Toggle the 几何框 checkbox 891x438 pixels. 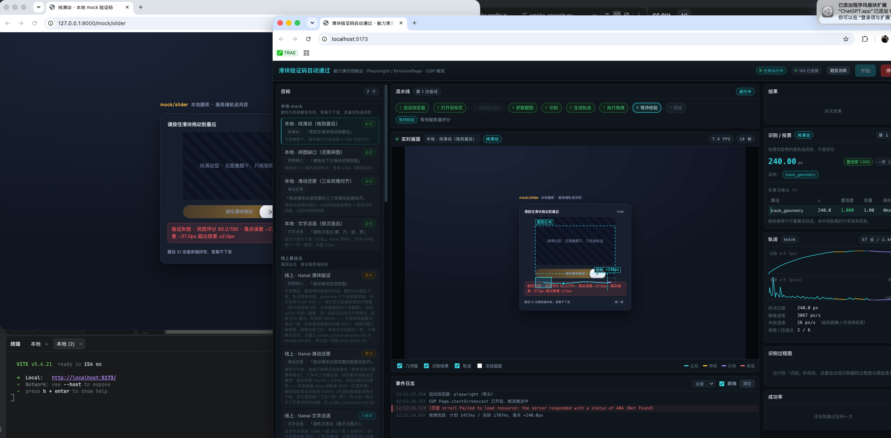pyautogui.click(x=400, y=366)
